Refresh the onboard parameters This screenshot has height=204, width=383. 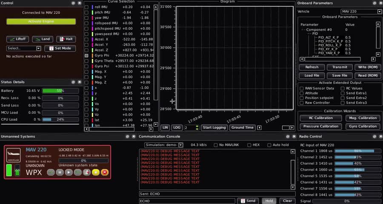coord(312,67)
